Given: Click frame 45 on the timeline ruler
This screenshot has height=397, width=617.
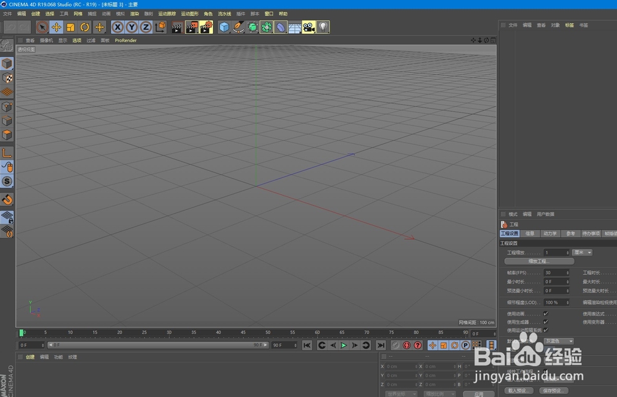Looking at the screenshot, I should (243, 333).
